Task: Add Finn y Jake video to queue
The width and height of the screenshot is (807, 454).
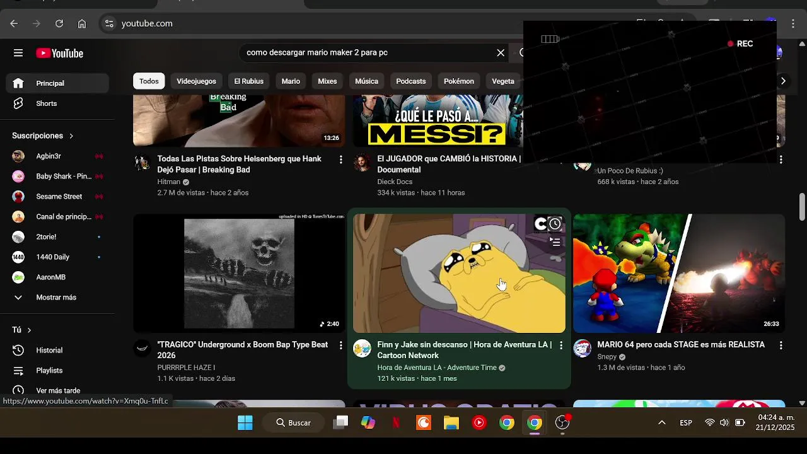Action: tap(555, 242)
